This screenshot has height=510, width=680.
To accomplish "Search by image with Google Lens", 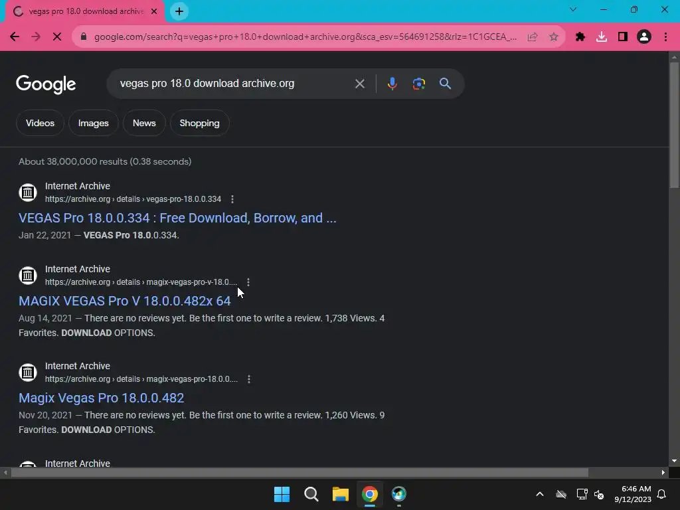I will 418,84.
